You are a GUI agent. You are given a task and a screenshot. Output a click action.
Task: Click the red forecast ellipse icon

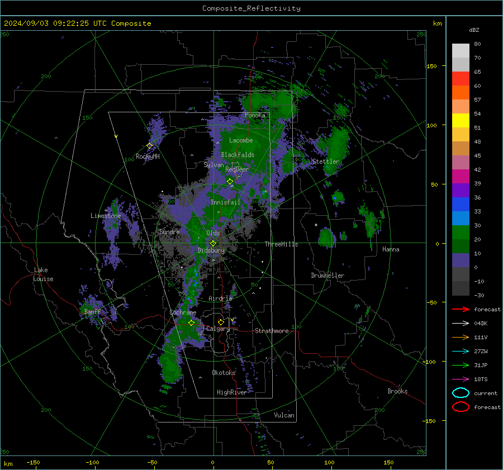(461, 407)
